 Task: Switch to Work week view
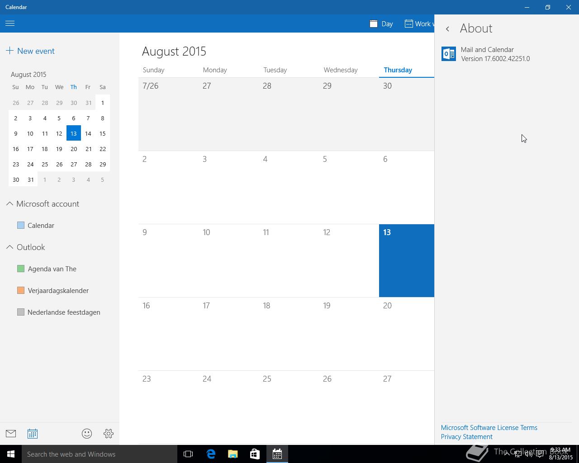pos(419,24)
